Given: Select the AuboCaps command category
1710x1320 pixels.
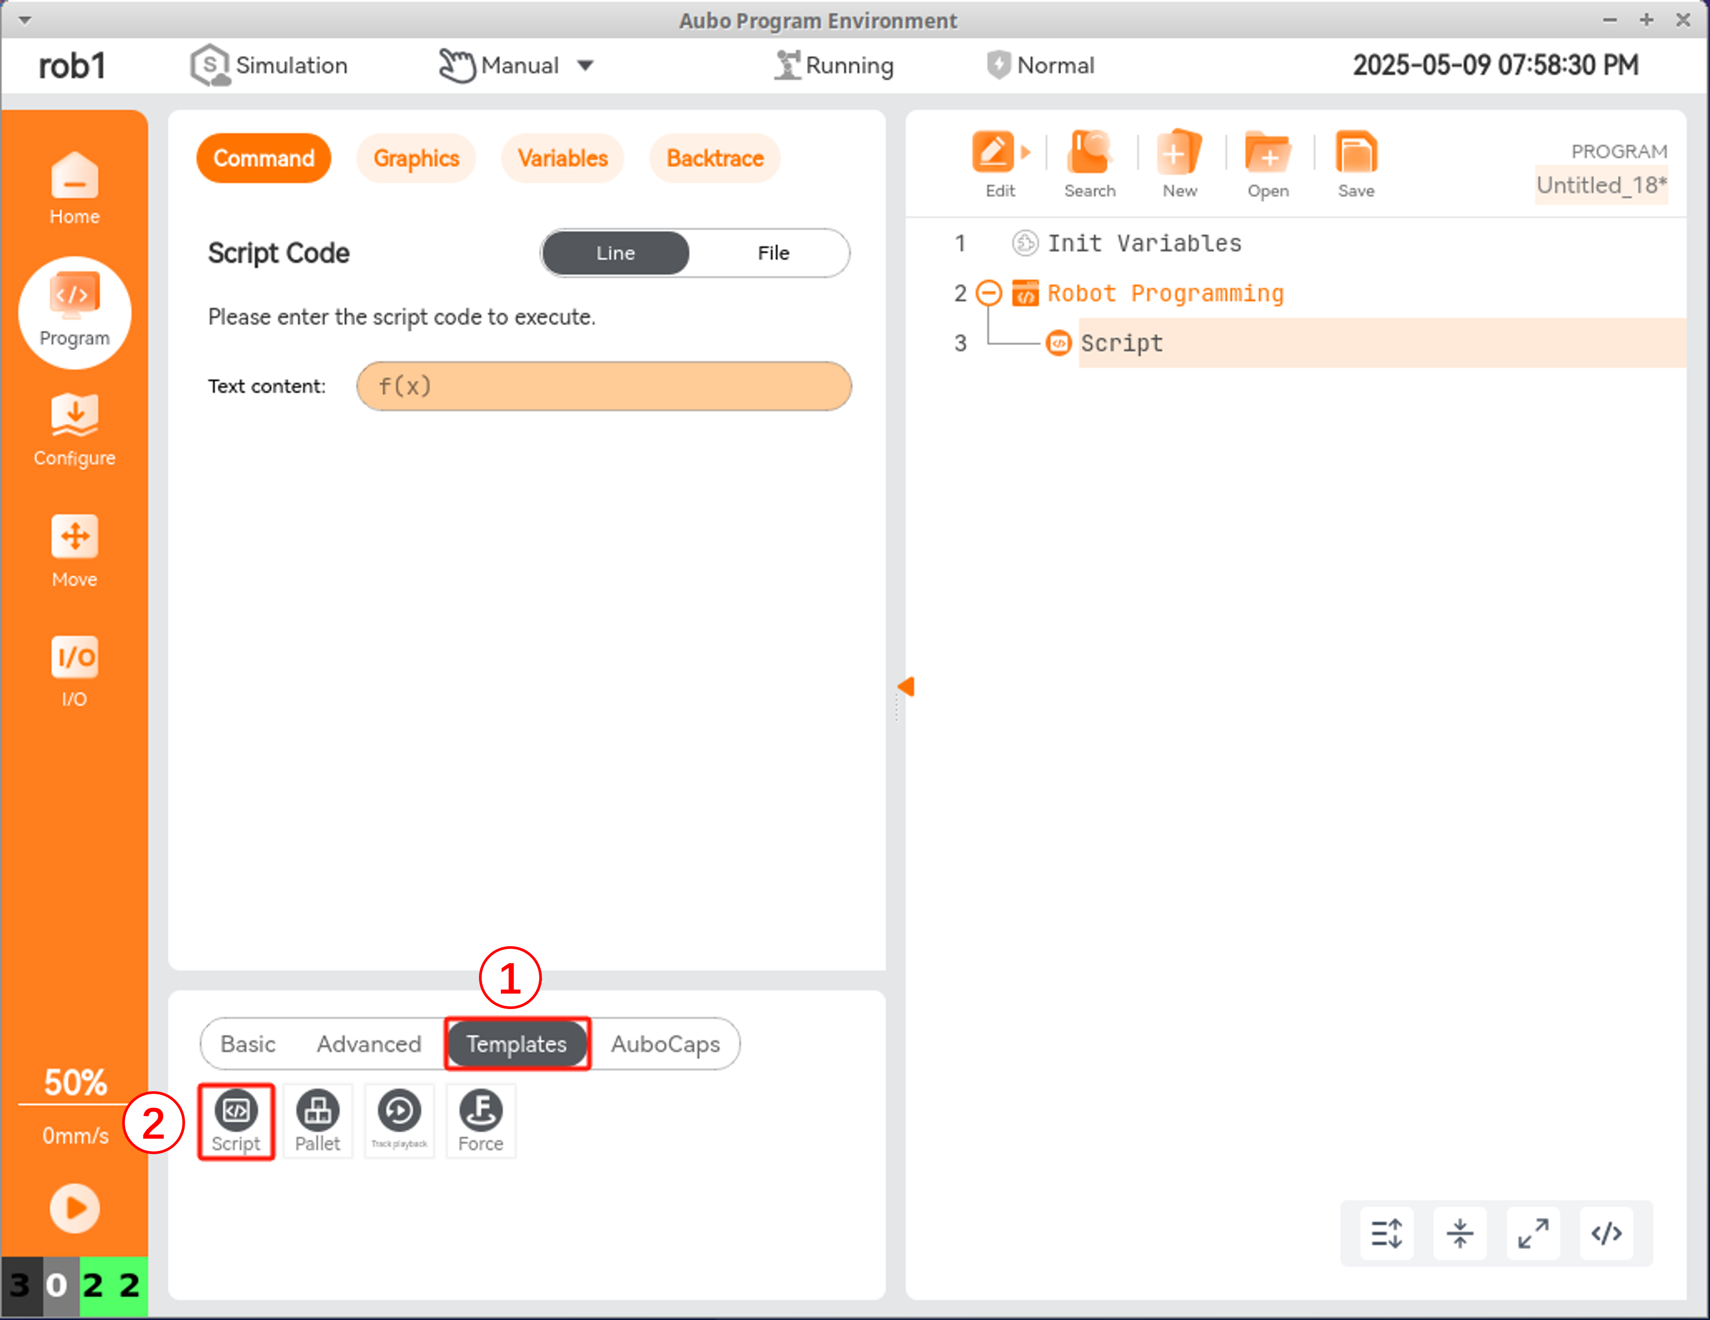Looking at the screenshot, I should pos(666,1044).
